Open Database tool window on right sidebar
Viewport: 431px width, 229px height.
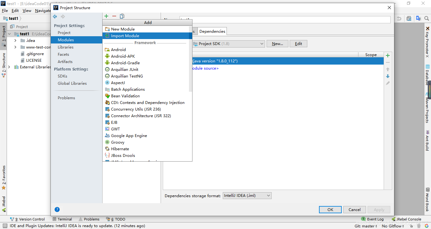pyautogui.click(x=428, y=75)
